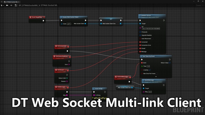The width and height of the screenshot is (205, 115).
Task: Click Event BeginPlay execution output pin
Action: pos(44,20)
